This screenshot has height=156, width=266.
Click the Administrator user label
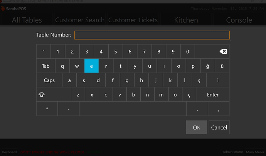click(x=233, y=152)
